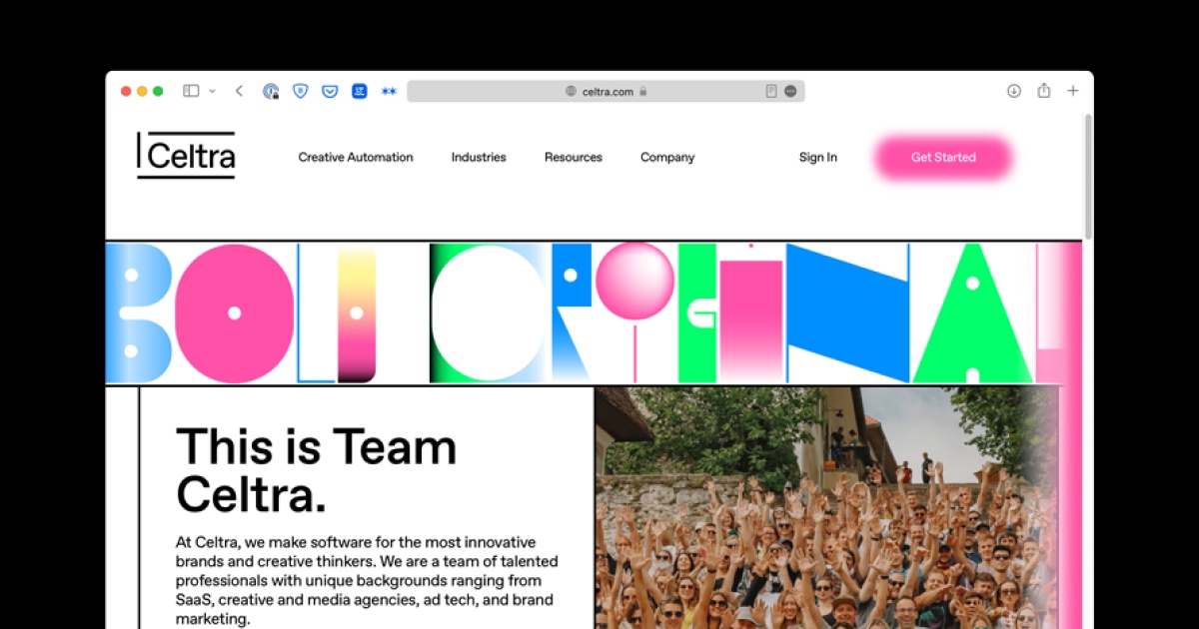Click the double-asterisk ad blocker extension icon
1199x629 pixels.
pos(389,91)
